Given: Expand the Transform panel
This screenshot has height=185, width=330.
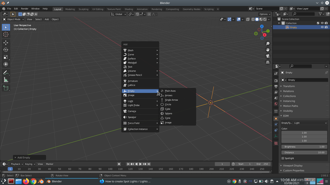Looking at the screenshot, I should tap(289, 86).
